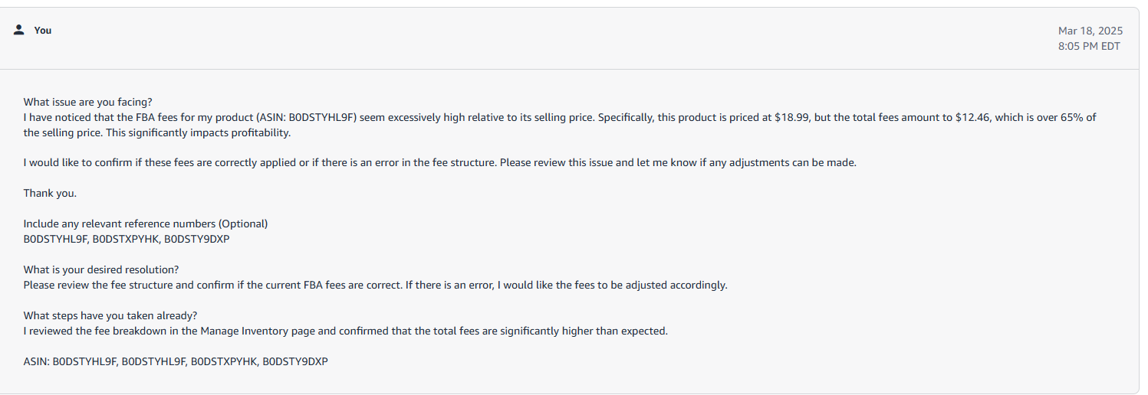This screenshot has width=1148, height=395.
Task: Click the "ASIN:" label on the bottom line
Action: click(x=36, y=361)
